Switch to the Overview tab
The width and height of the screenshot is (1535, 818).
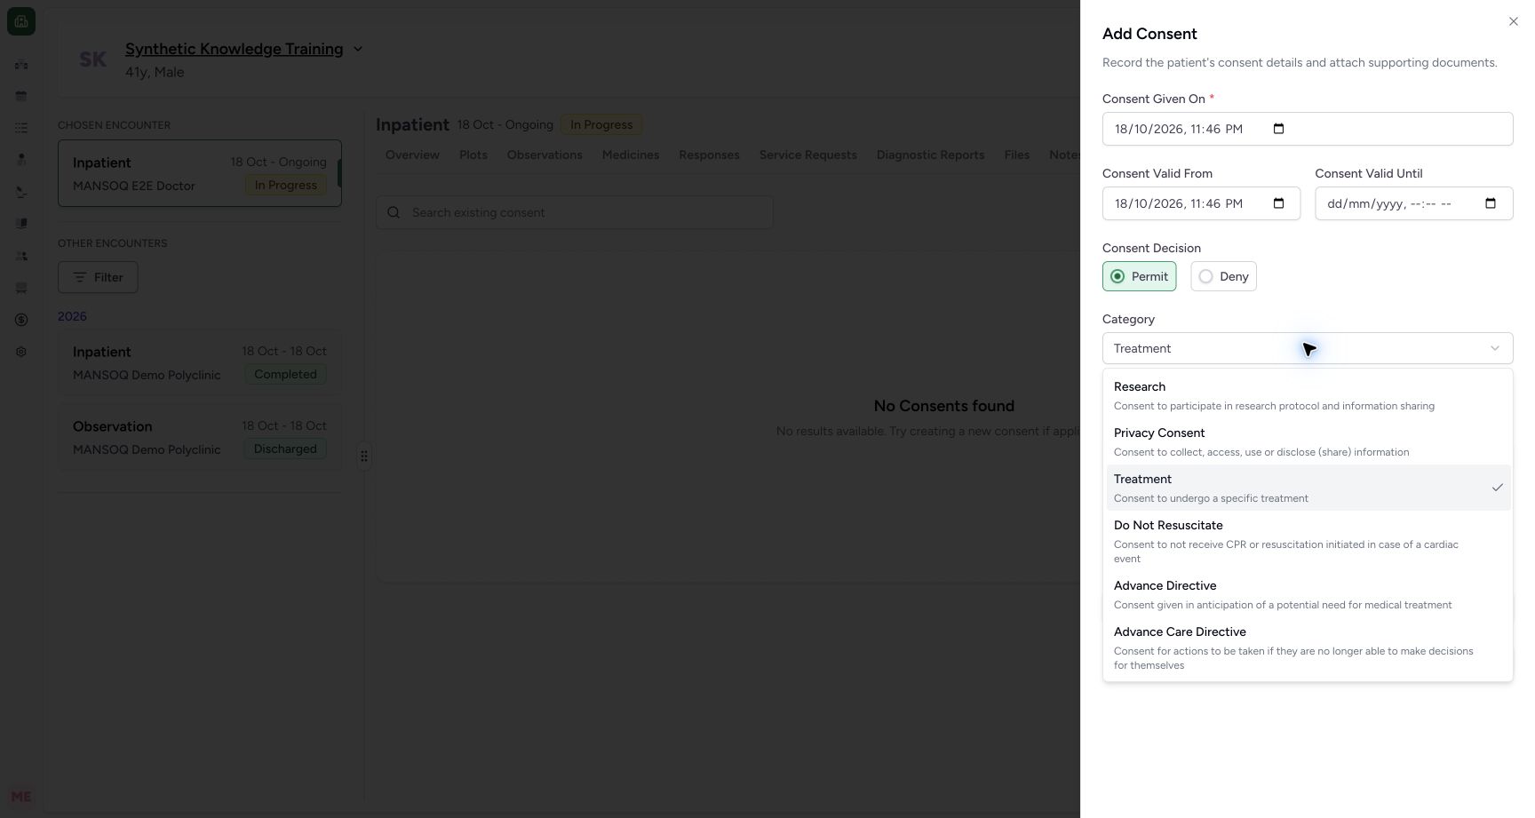(x=412, y=155)
